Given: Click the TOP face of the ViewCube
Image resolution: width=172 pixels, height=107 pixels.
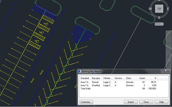Looking at the screenshot, I should tap(159, 9).
